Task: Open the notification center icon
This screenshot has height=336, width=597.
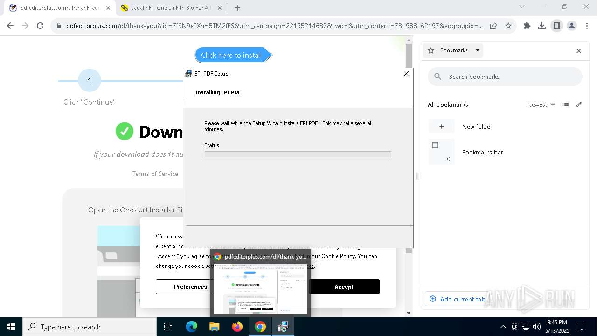Action: tap(582, 327)
